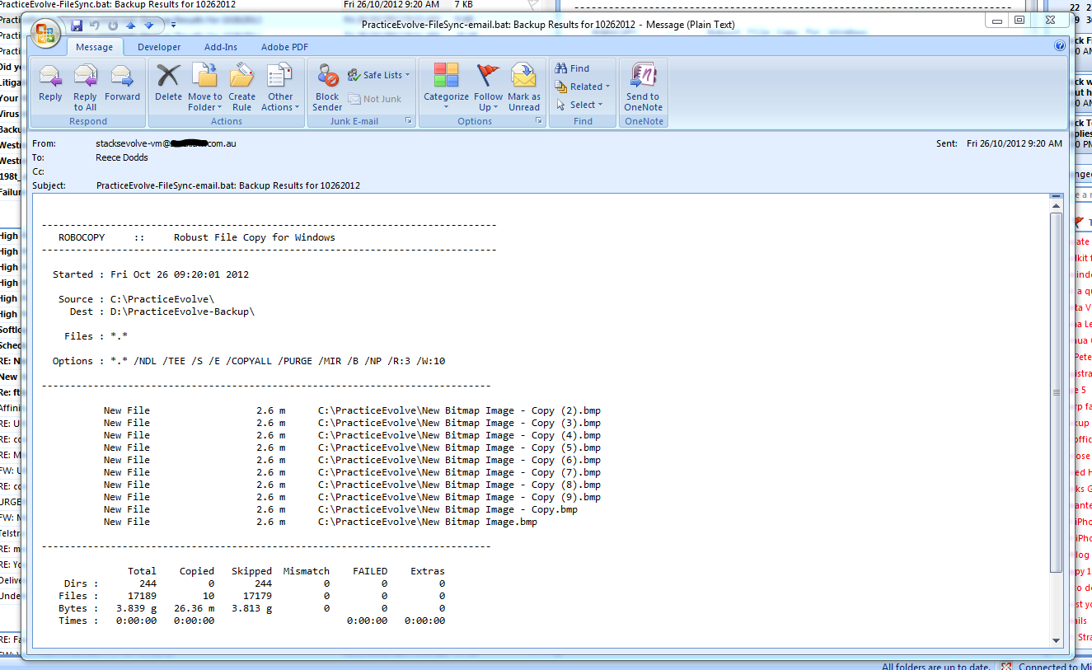Open the Adobe PDF tab
The height and width of the screenshot is (670, 1092).
[284, 47]
